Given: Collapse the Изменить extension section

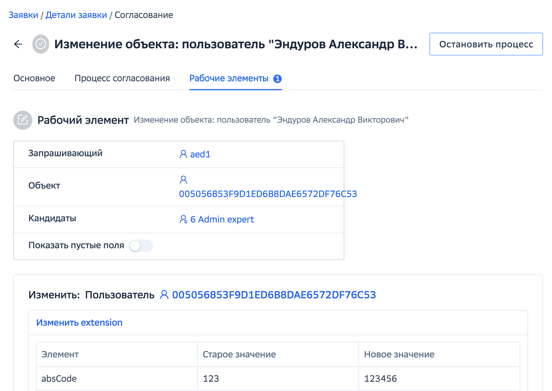Looking at the screenshot, I should [79, 322].
